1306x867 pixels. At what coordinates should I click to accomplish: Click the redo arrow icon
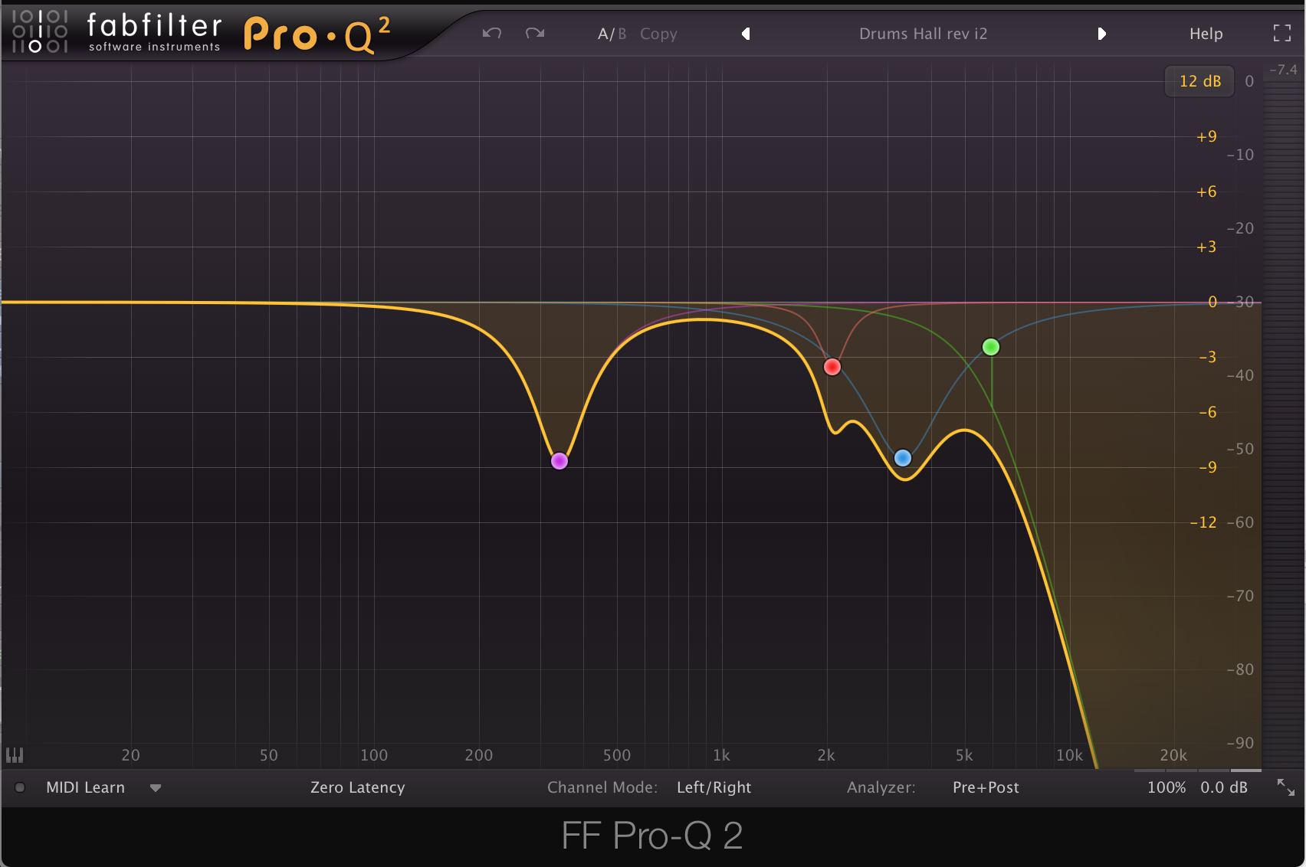[535, 33]
